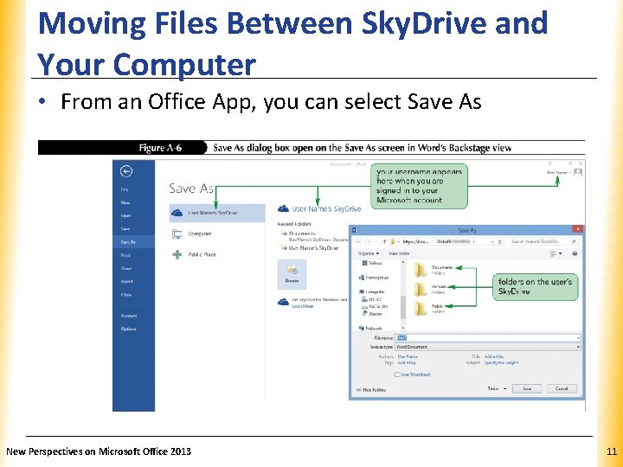
Task: Open Print in the Backstage sidebar
Action: (x=125, y=255)
